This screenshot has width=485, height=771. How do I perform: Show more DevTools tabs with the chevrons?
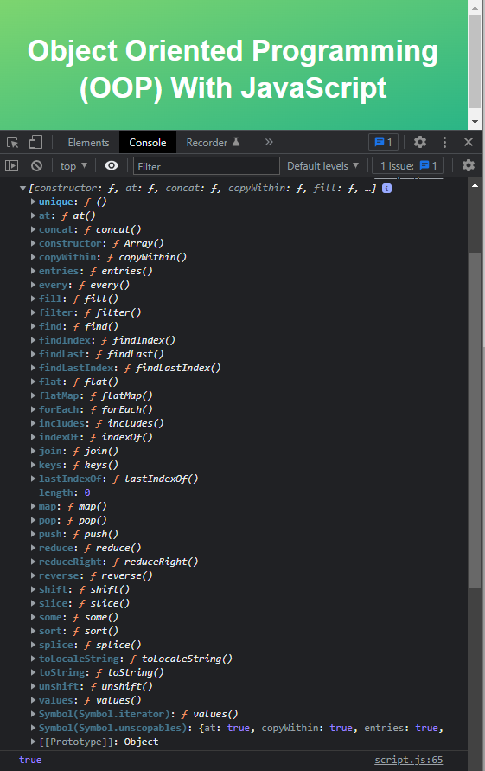point(268,142)
